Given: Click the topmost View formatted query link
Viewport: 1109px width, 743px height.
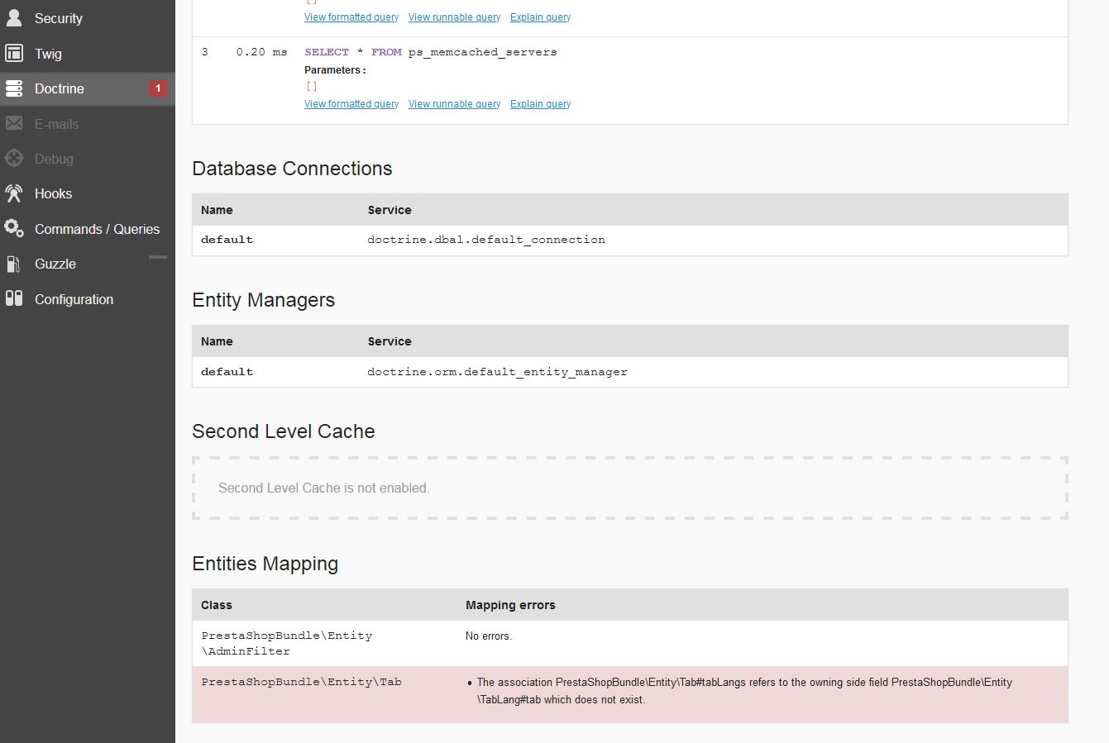Looking at the screenshot, I should [351, 17].
